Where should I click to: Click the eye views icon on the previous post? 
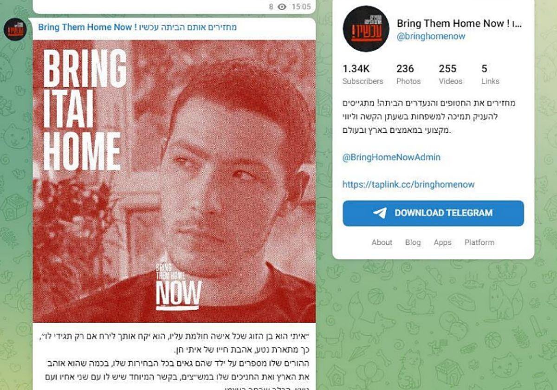coord(282,6)
